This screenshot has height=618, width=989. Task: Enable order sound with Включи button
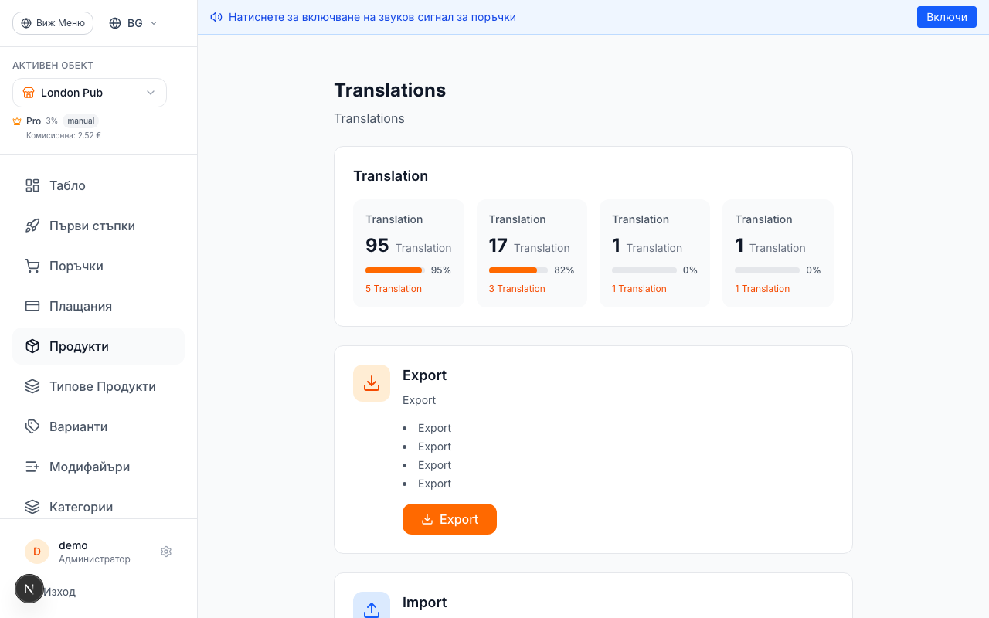tap(947, 17)
